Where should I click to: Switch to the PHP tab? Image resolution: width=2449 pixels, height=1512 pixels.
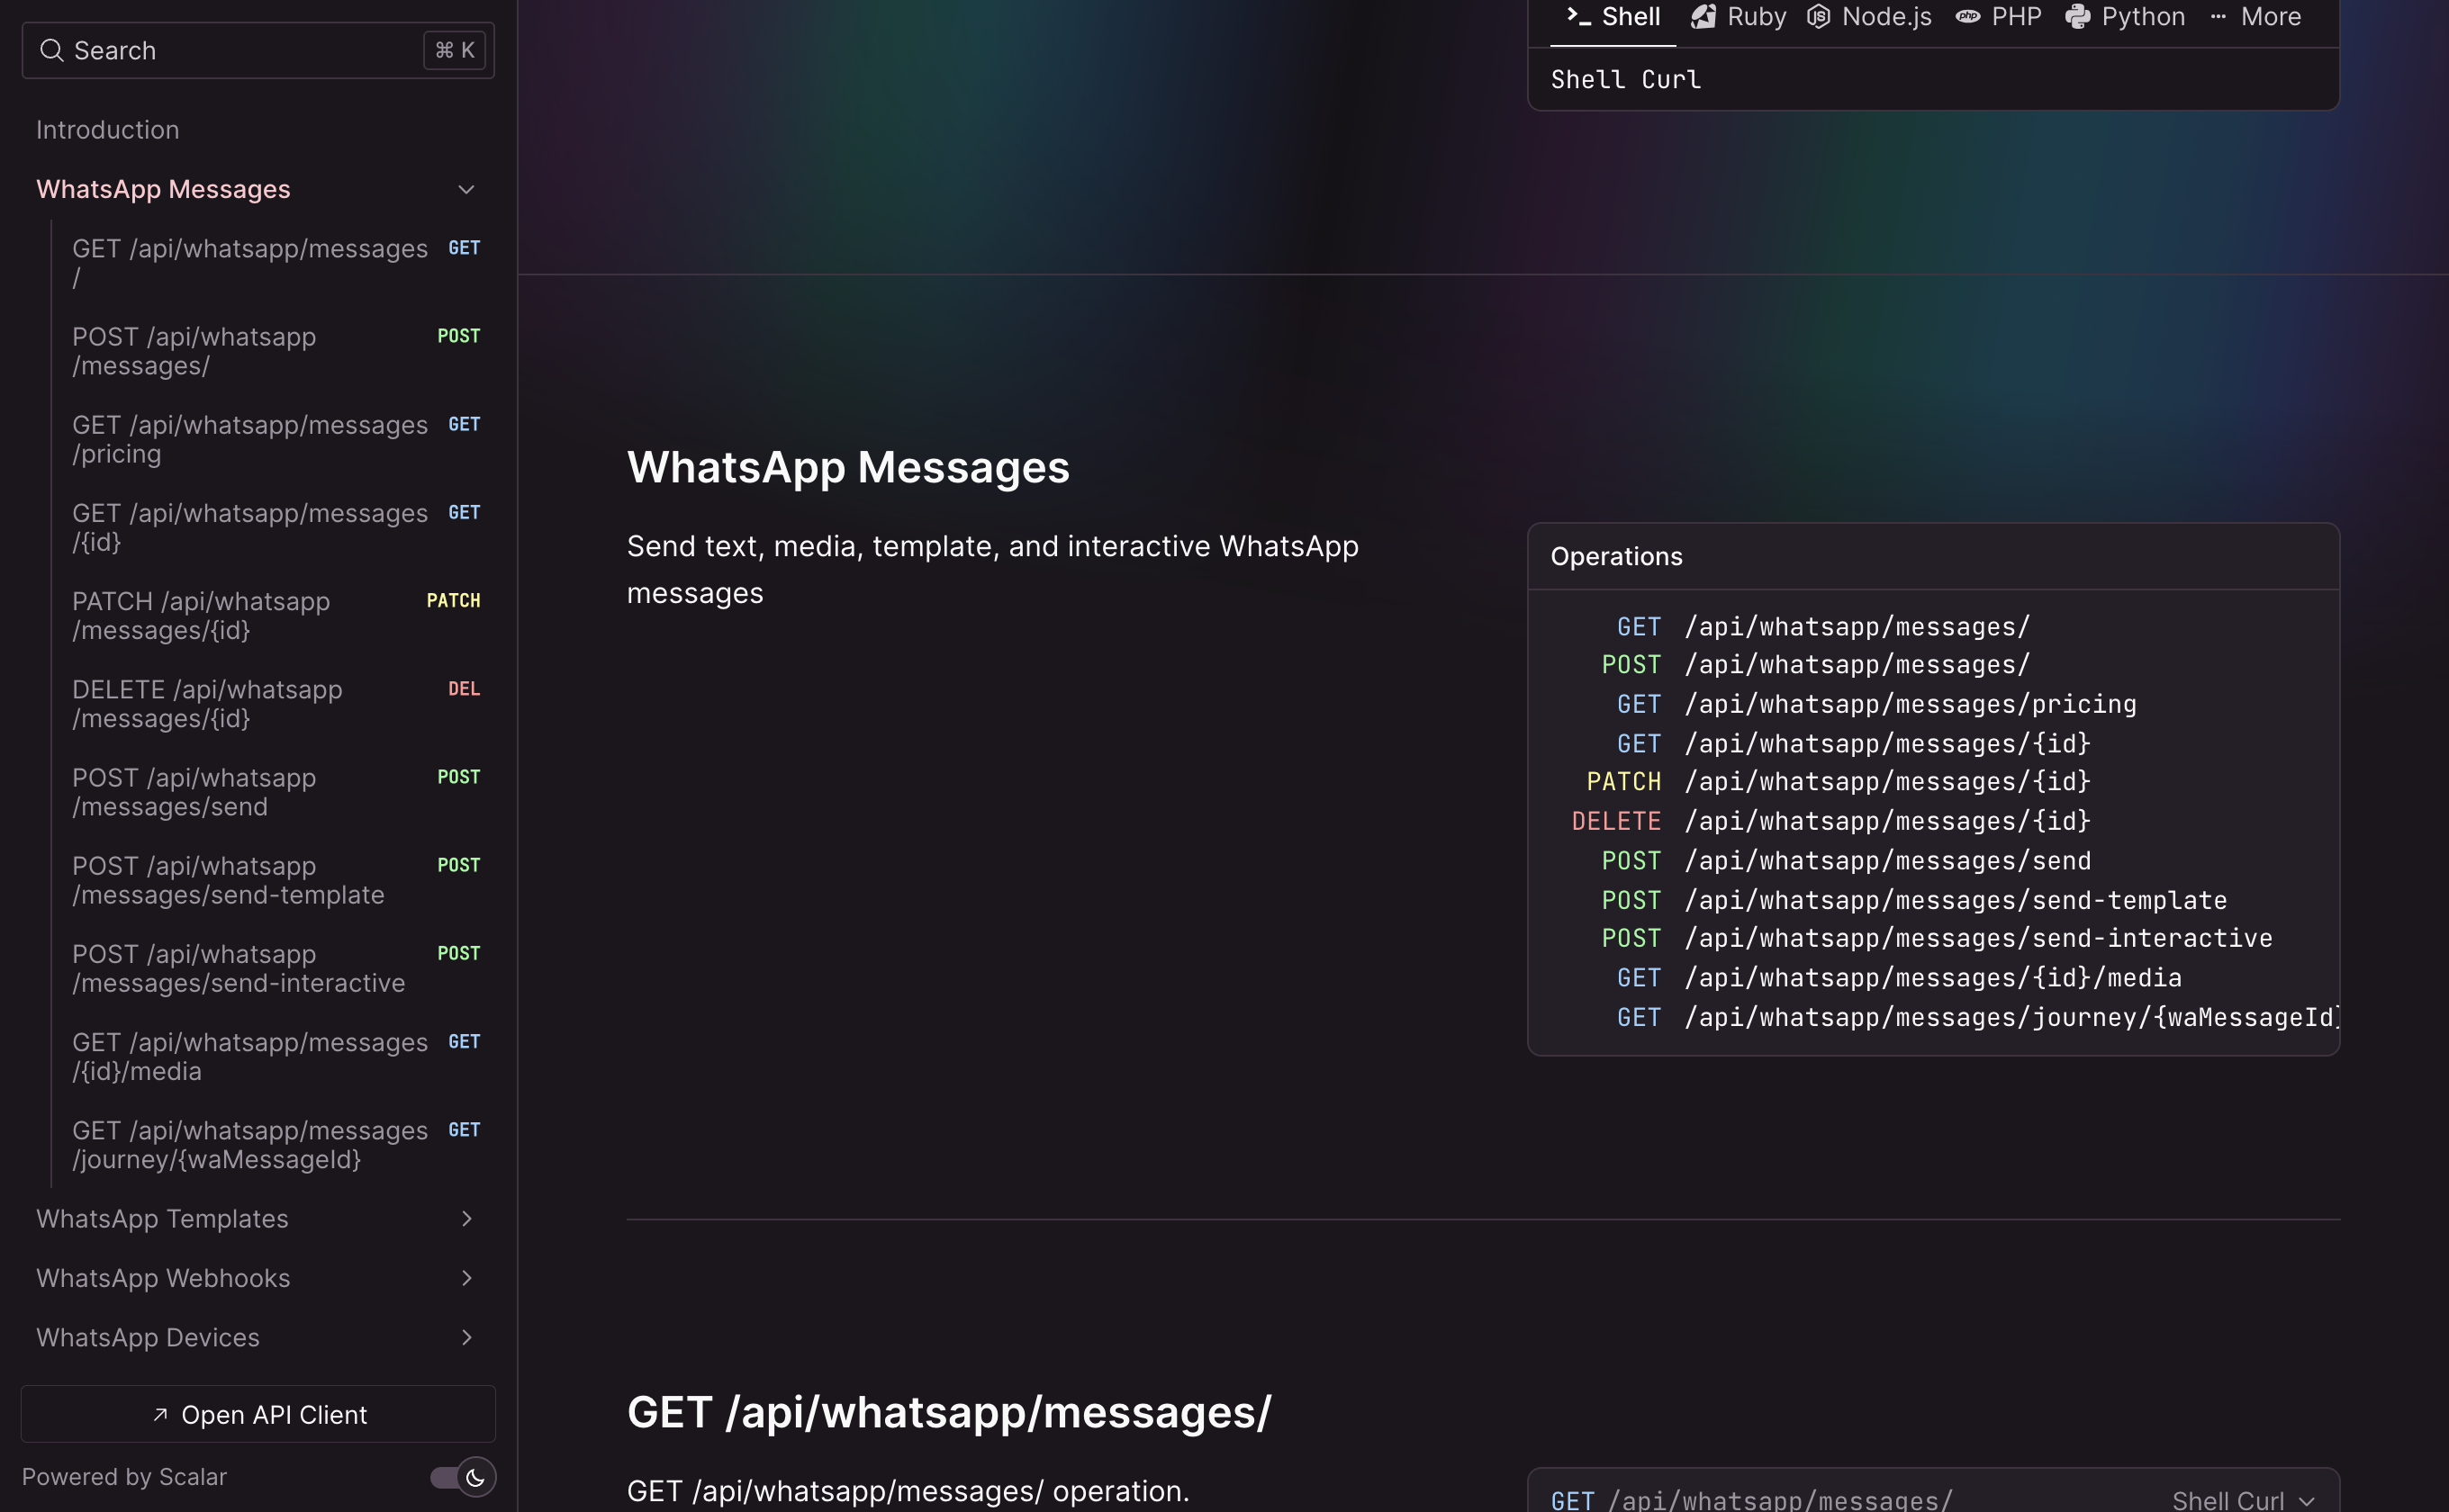(1998, 17)
